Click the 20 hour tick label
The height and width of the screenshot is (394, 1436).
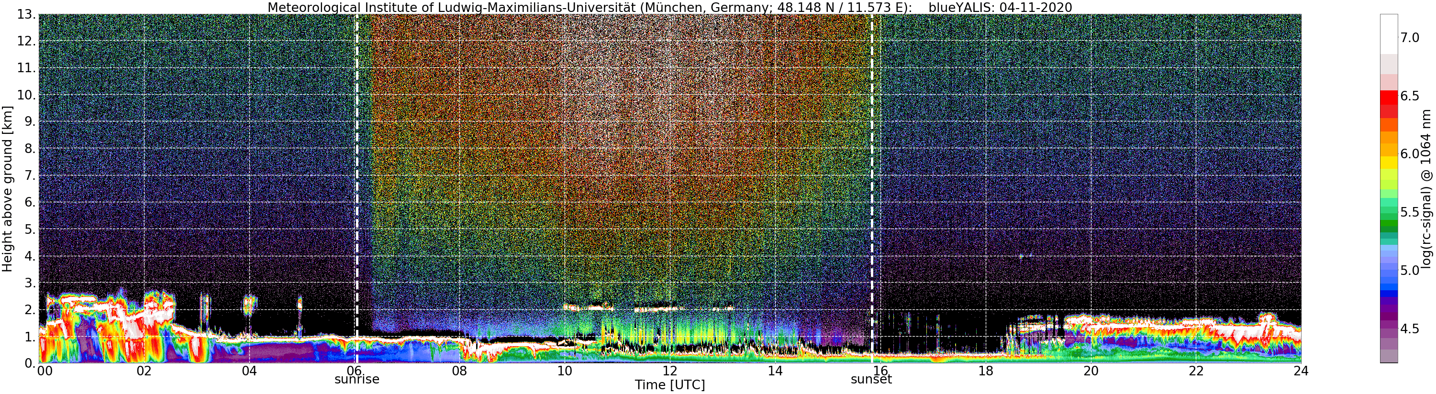point(1091,371)
